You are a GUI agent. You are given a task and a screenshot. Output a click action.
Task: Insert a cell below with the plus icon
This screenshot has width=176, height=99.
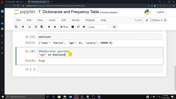pyautogui.click(x=23, y=27)
